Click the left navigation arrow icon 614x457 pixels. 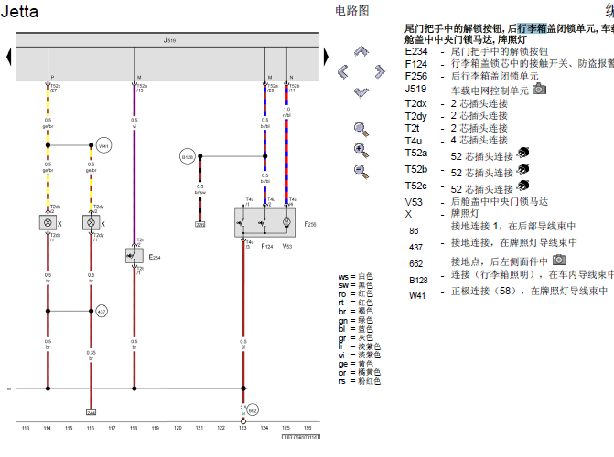point(343,71)
